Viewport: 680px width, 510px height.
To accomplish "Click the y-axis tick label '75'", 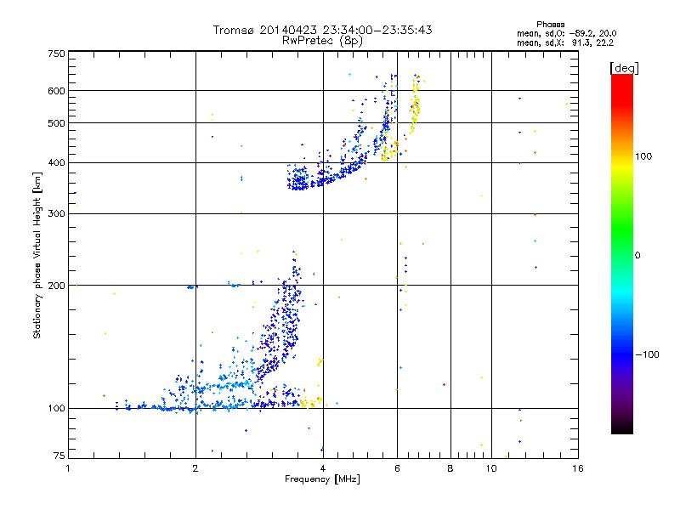I will tap(59, 456).
